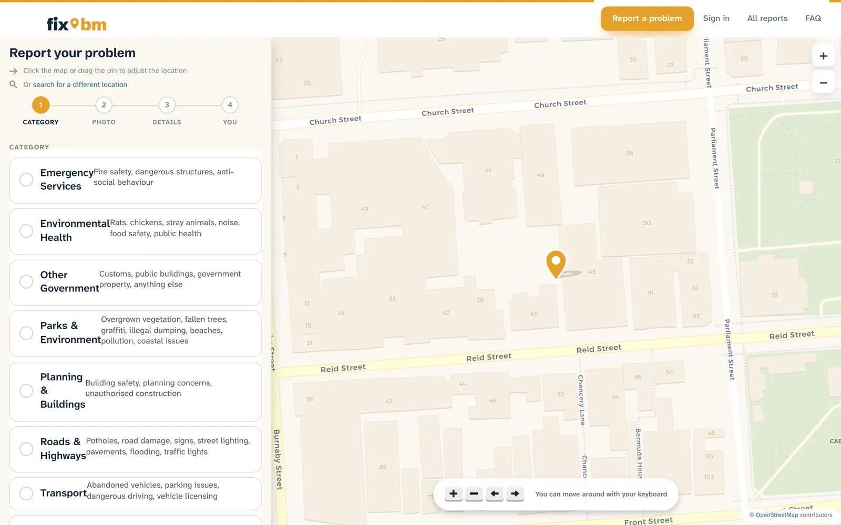This screenshot has height=525, width=841.
Task: Click 'Chancery Lane' label on map
Action: [x=581, y=400]
